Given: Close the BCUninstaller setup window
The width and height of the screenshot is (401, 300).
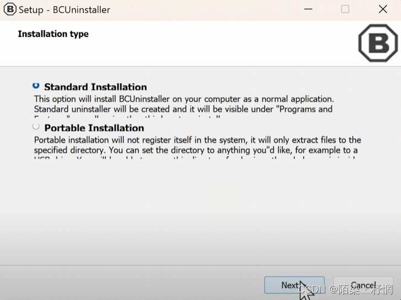Looking at the screenshot, I should click(x=383, y=9).
